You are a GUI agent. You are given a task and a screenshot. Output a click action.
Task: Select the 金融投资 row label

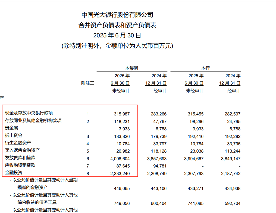(x=14, y=173)
